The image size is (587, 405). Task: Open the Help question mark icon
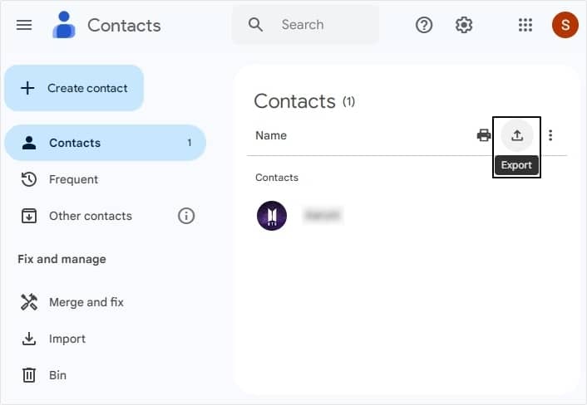pos(424,25)
